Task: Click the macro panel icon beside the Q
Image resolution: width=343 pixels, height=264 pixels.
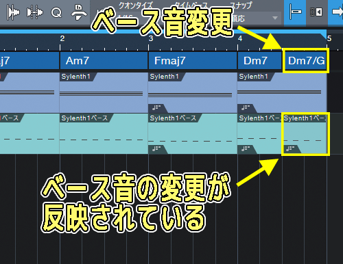Action: click(79, 12)
